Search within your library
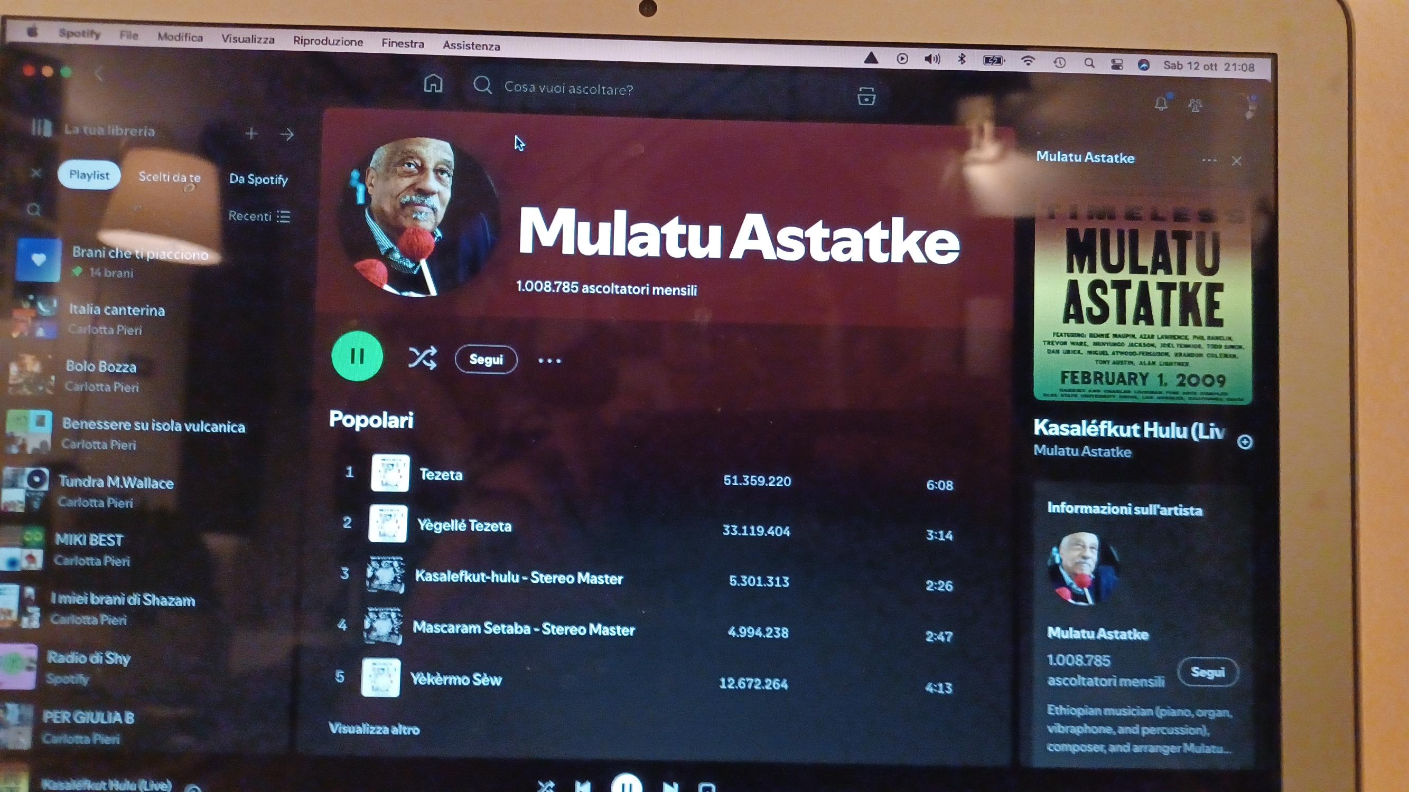Image resolution: width=1409 pixels, height=792 pixels. 34,210
